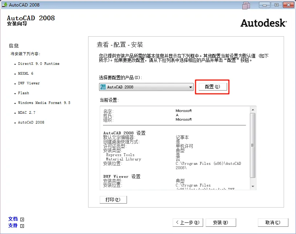
Task: Click the Flash list item
Action: (x=24, y=93)
